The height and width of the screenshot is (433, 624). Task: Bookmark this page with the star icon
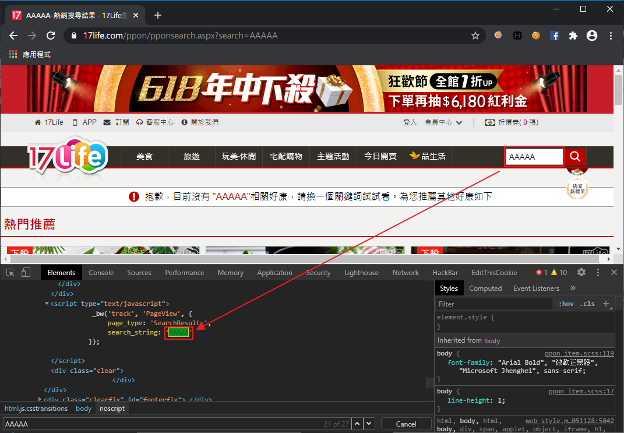tap(475, 36)
